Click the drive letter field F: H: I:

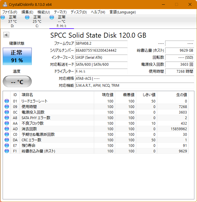(101, 71)
